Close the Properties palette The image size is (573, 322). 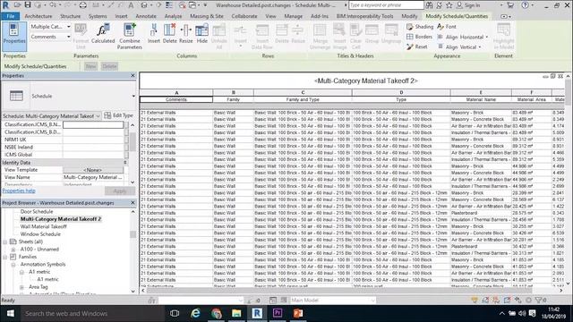[133, 75]
